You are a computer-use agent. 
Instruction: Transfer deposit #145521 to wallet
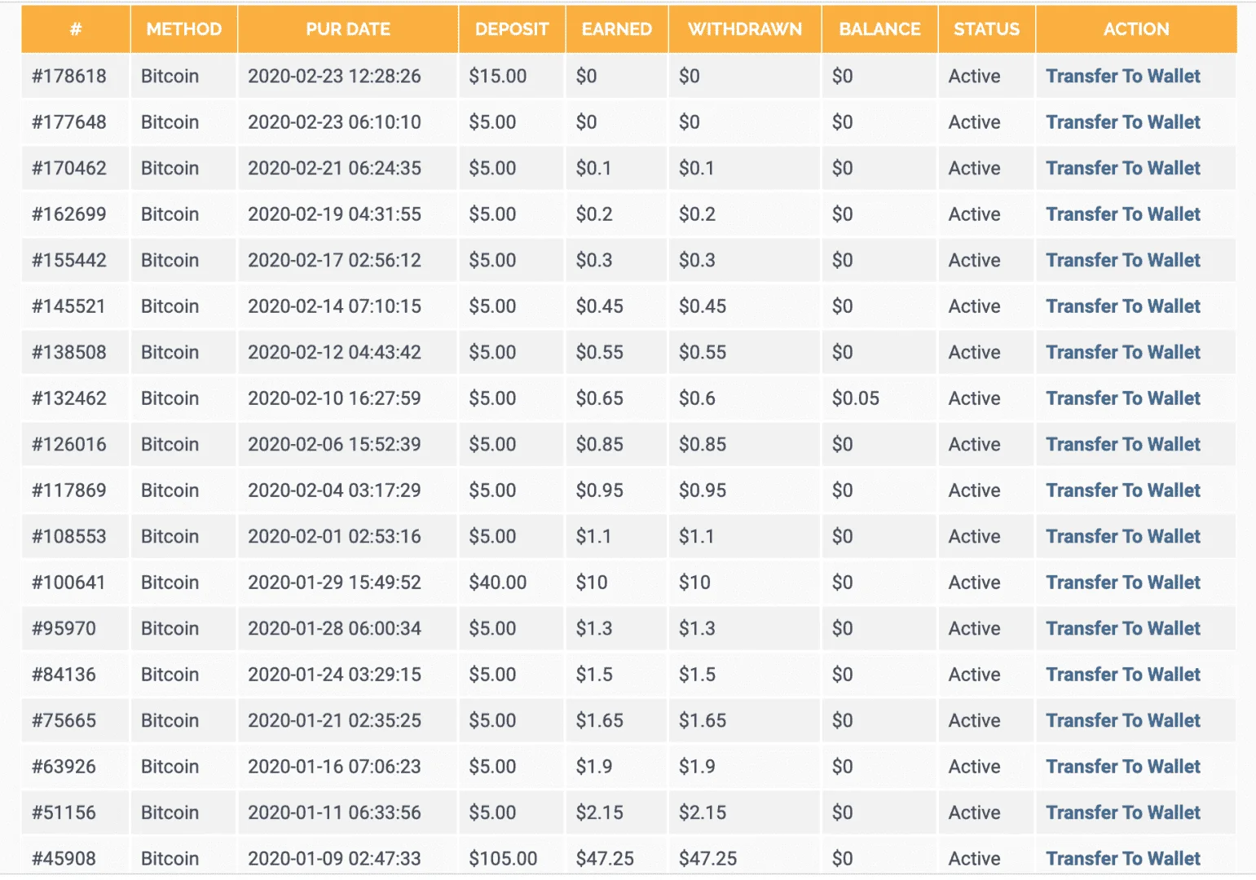click(x=1122, y=306)
